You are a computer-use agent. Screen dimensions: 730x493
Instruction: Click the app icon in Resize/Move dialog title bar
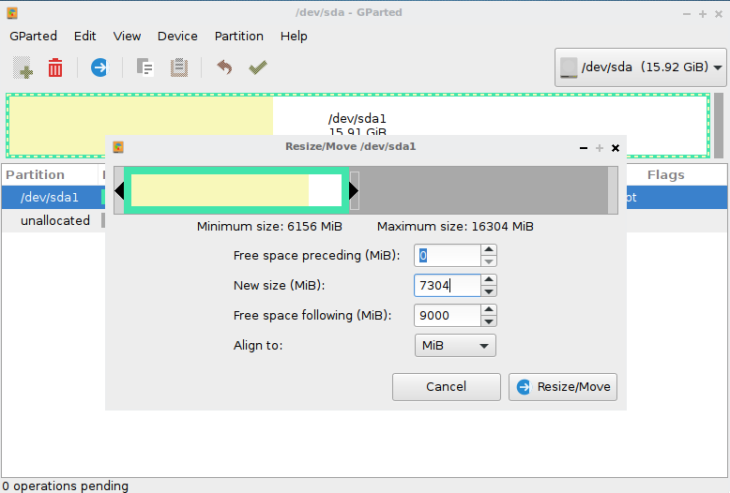(118, 147)
